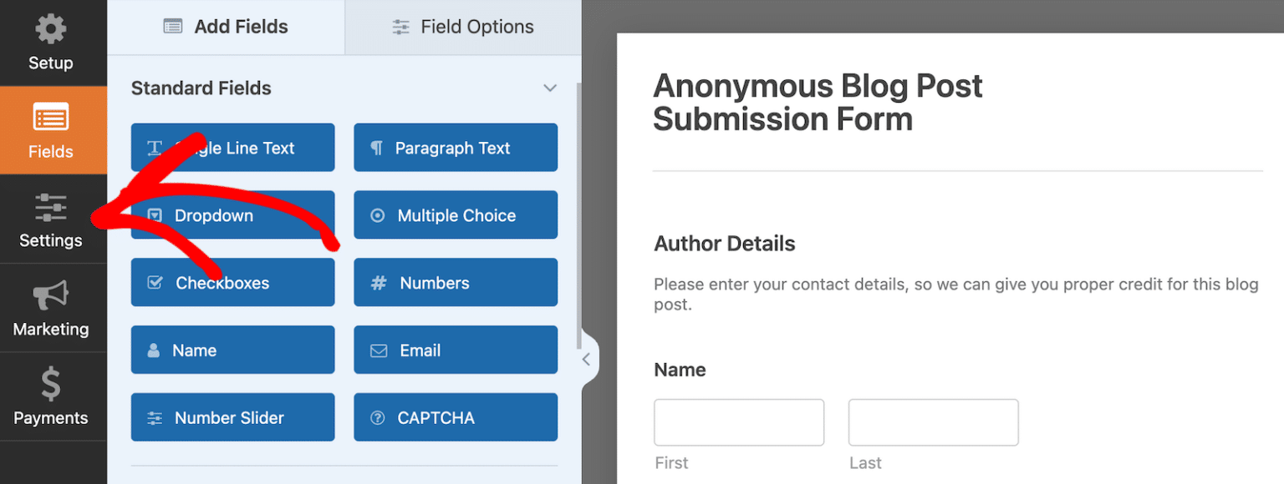Select the Fields panel icon
1284x484 pixels.
(x=51, y=118)
